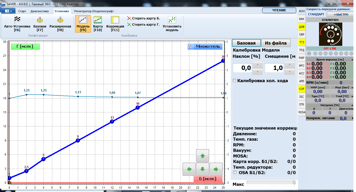Open Расширенная configuration [F8]
Screen dimensions: 356x192
click(60, 20)
